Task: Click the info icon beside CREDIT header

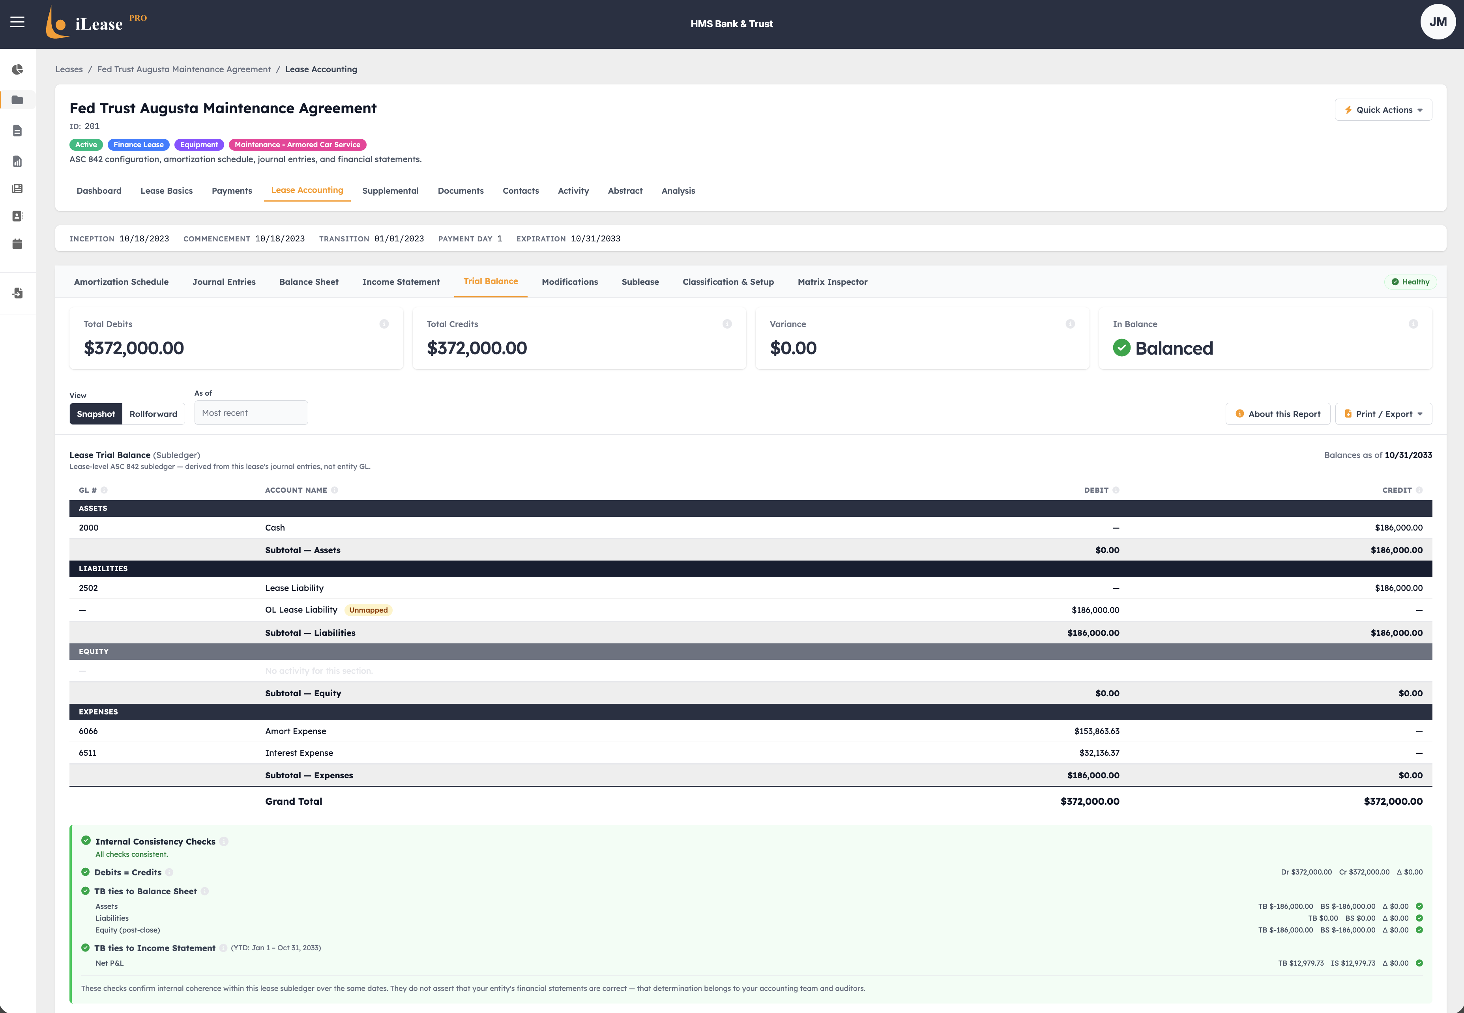Action: (1419, 490)
